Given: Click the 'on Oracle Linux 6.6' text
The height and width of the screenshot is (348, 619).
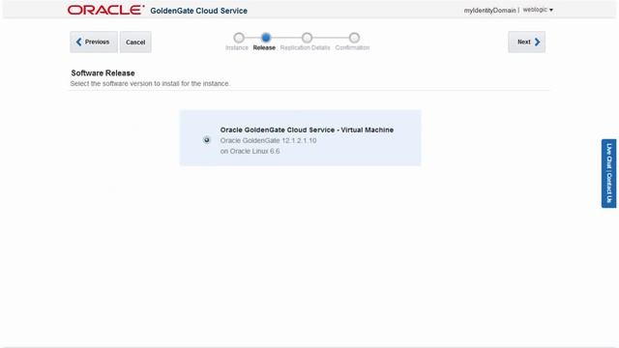Looking at the screenshot, I should click(x=250, y=151).
